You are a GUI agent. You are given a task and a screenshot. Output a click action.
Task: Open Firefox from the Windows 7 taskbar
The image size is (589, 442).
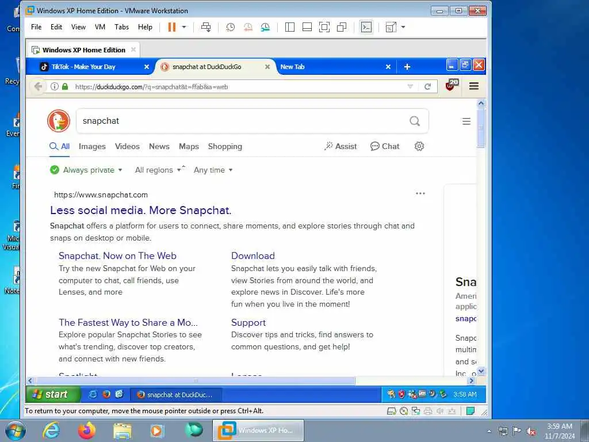(87, 430)
